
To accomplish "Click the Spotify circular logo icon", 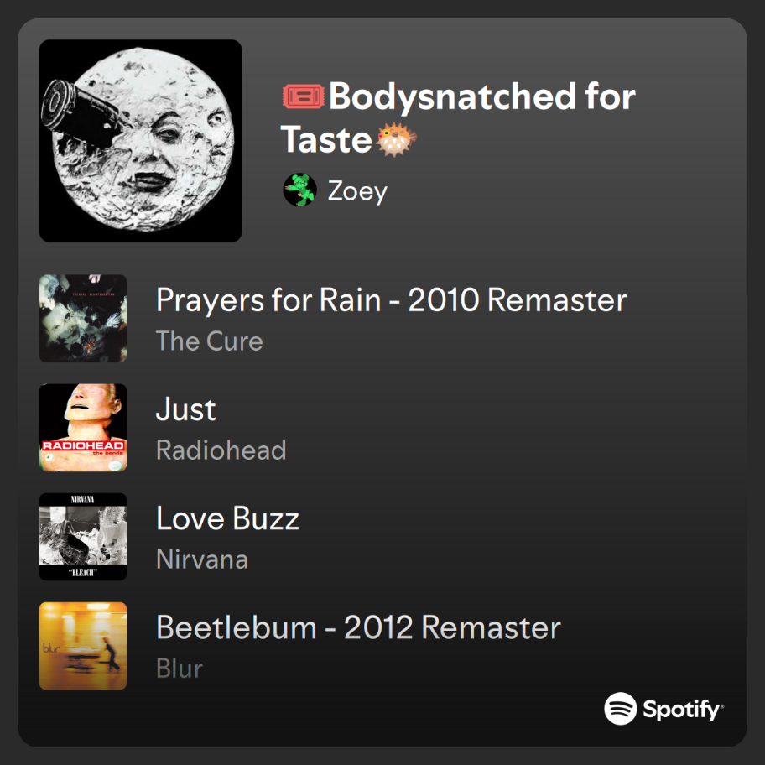I will (620, 708).
